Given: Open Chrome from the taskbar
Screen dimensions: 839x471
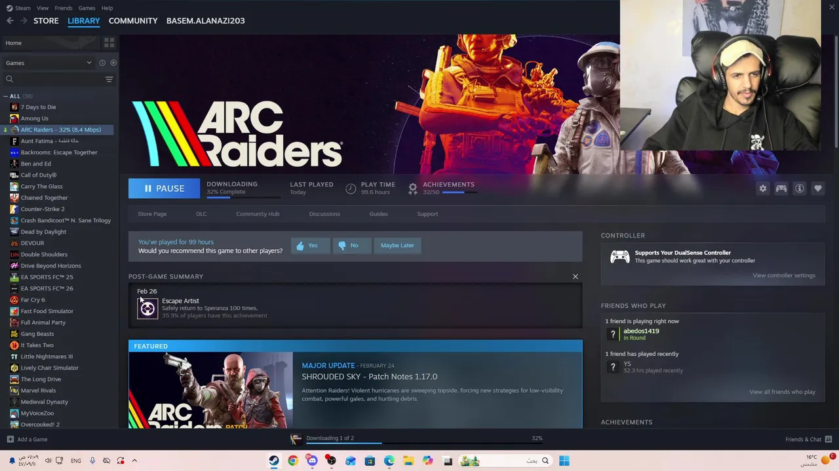Looking at the screenshot, I should tap(293, 461).
